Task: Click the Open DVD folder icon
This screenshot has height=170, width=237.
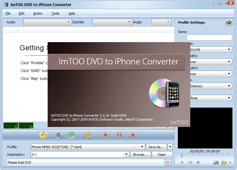Action: [44, 135]
